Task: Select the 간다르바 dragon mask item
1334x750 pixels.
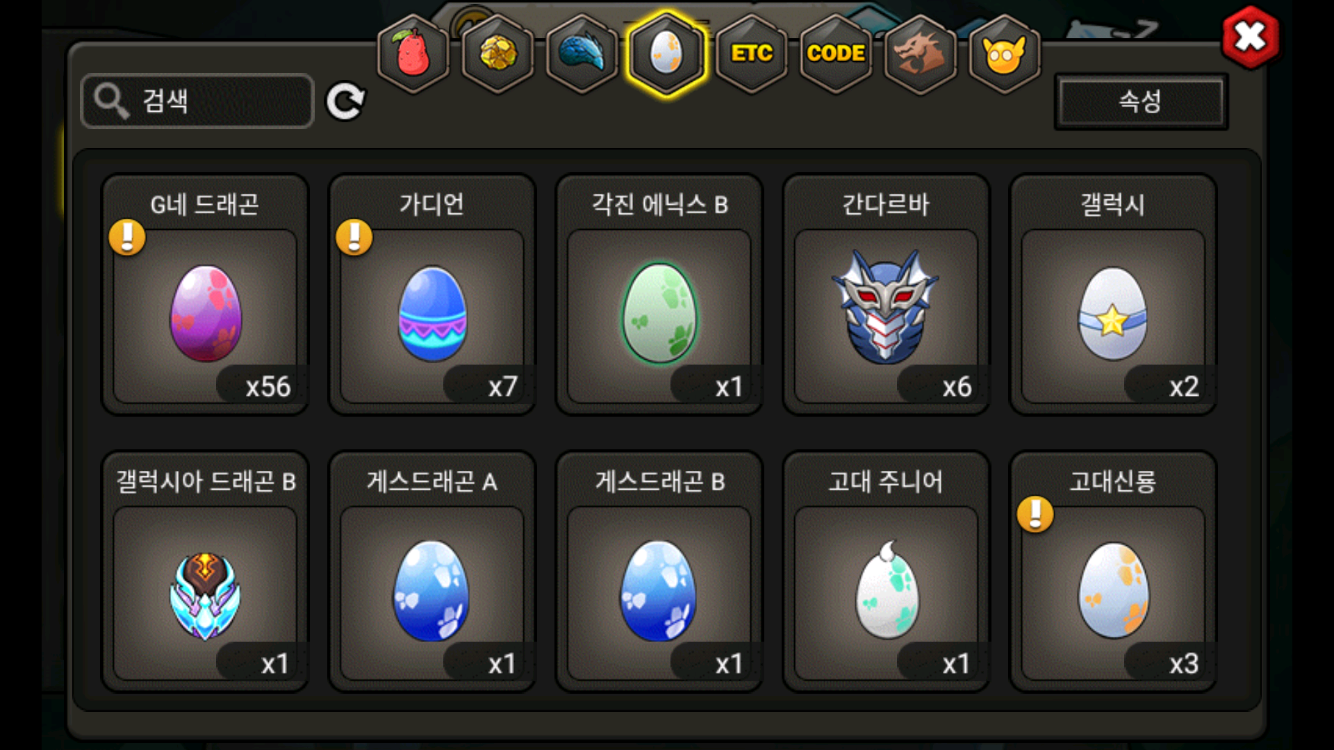Action: coord(886,294)
